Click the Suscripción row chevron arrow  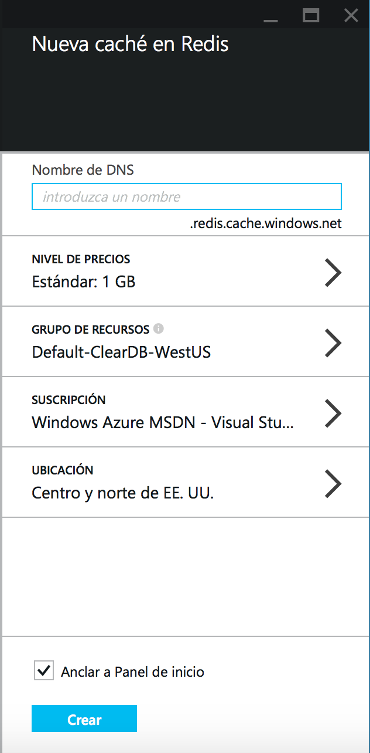click(333, 413)
